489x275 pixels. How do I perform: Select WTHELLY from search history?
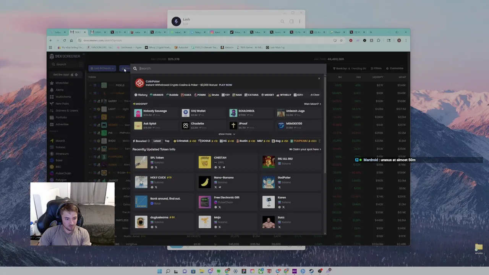pyautogui.click(x=284, y=95)
